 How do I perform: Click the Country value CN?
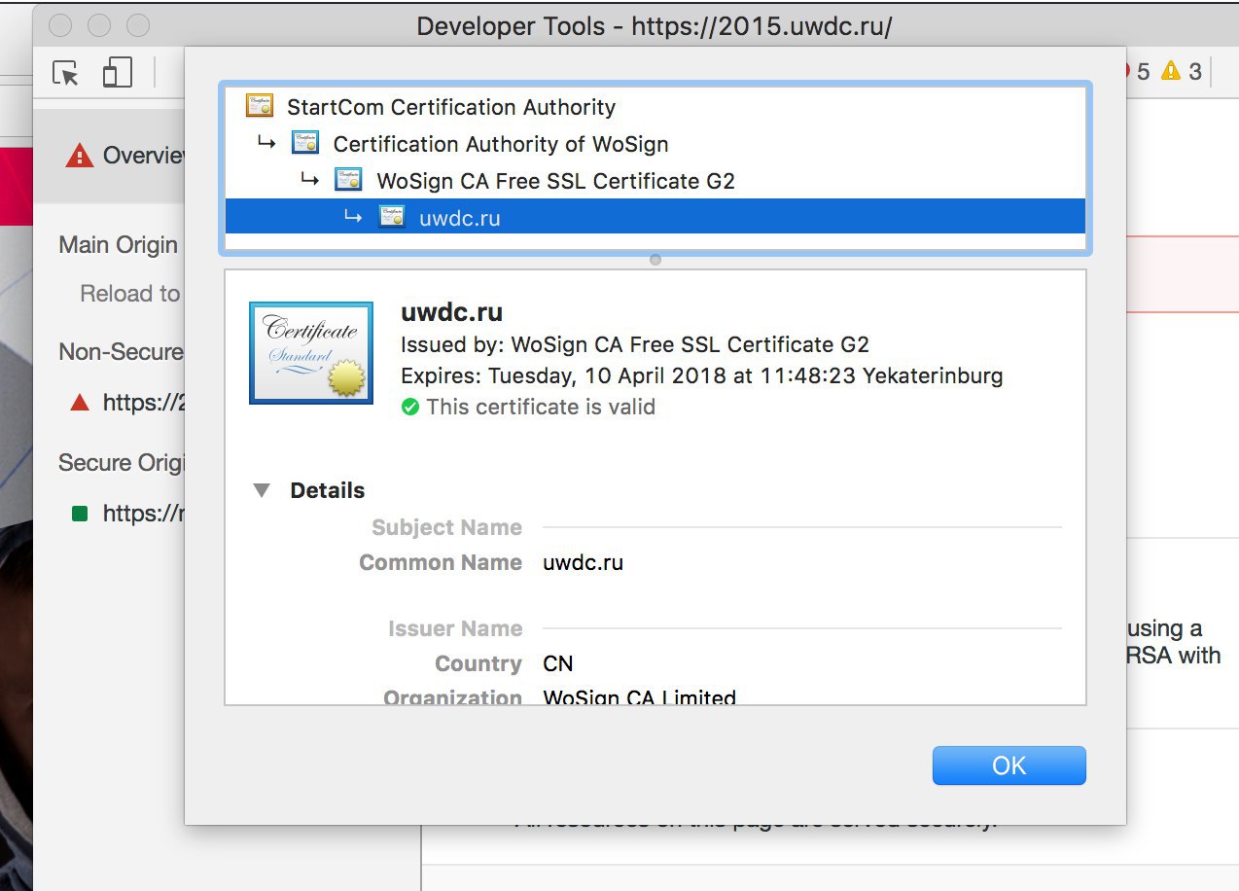(558, 663)
